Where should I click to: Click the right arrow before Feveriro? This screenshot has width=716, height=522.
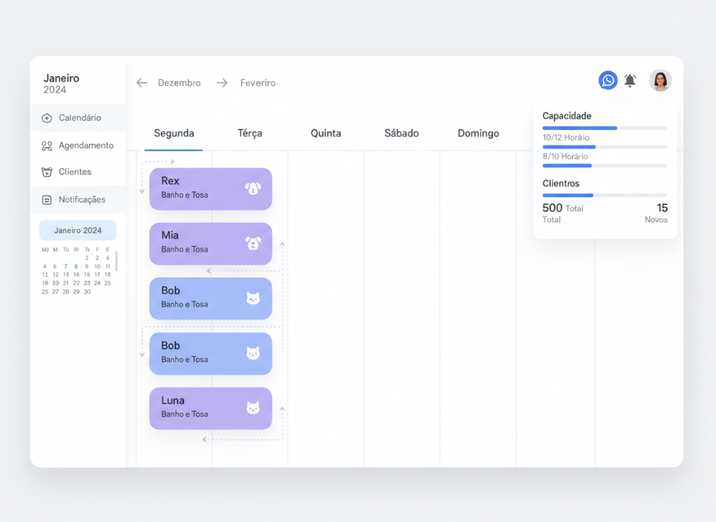click(222, 82)
